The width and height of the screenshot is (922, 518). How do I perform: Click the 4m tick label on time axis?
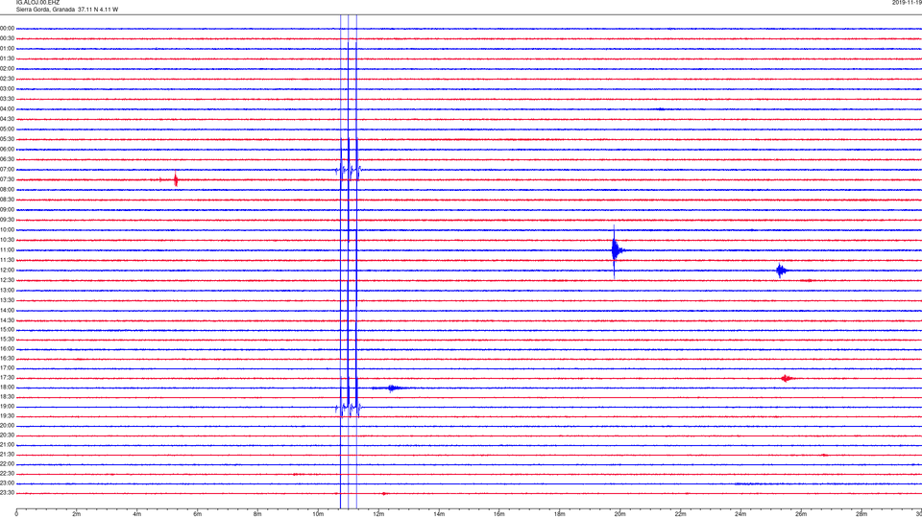tap(137, 514)
